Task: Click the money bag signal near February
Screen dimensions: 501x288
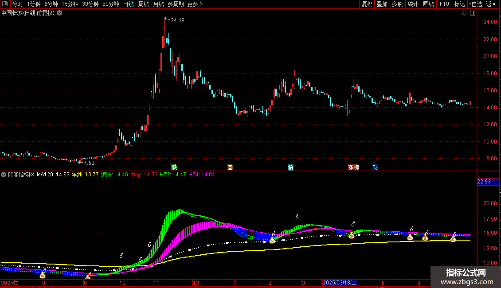Action: [x=272, y=241]
